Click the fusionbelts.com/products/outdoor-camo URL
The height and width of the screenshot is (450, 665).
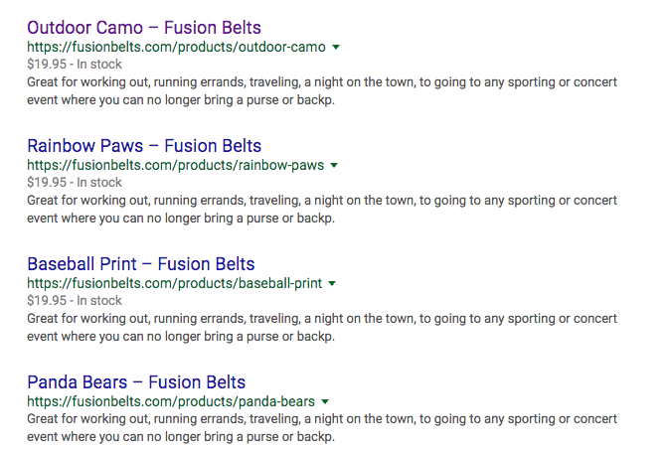point(176,47)
